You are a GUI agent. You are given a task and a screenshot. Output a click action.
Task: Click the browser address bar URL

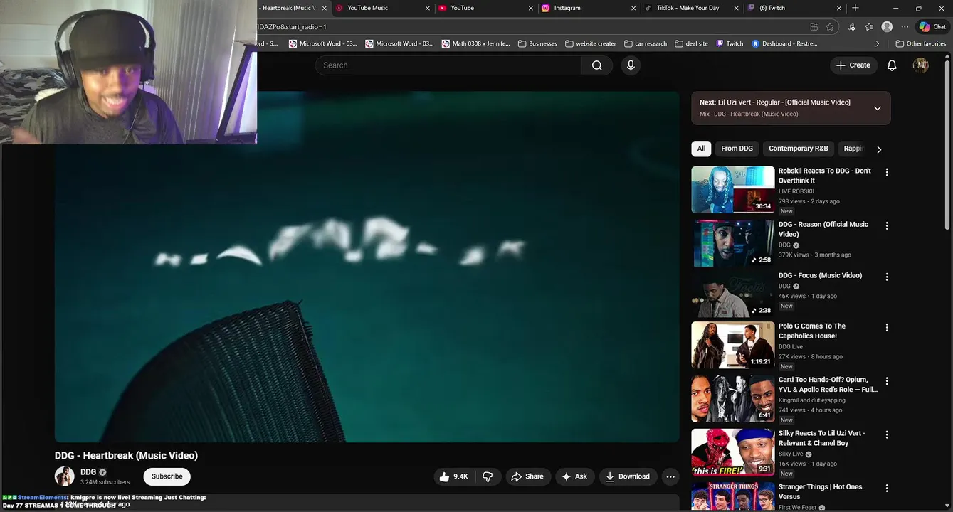point(292,27)
